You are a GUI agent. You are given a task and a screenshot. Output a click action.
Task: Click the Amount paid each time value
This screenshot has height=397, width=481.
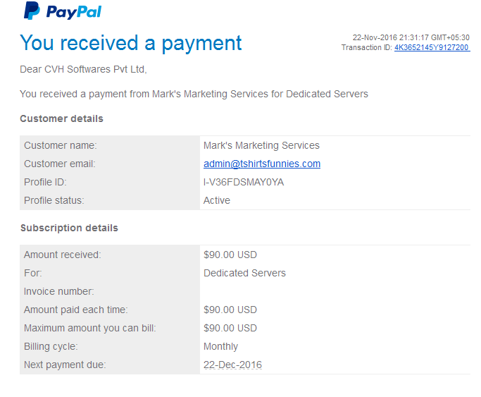pos(230,310)
